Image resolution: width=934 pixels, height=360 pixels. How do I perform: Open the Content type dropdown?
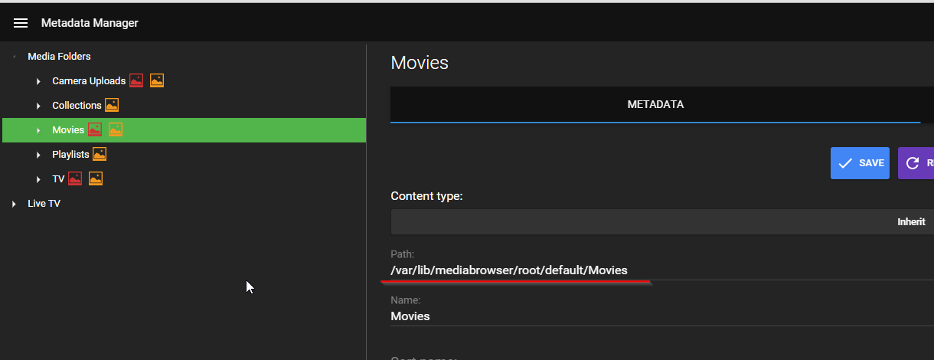(x=662, y=221)
